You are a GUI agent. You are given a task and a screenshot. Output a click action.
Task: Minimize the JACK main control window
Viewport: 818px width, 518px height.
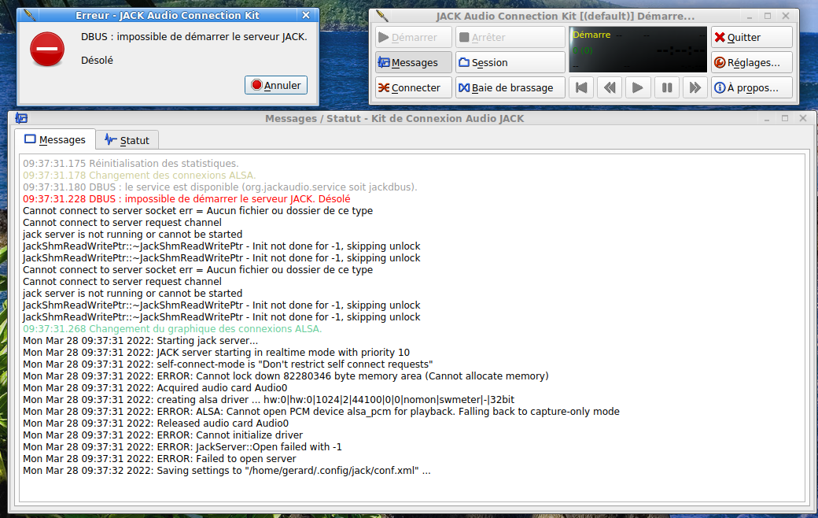point(749,17)
